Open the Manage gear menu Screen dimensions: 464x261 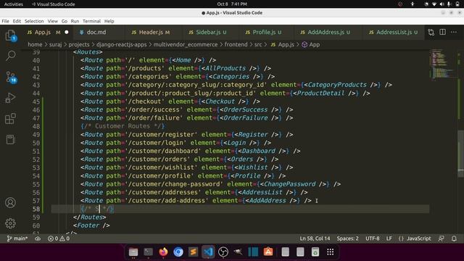(11, 223)
